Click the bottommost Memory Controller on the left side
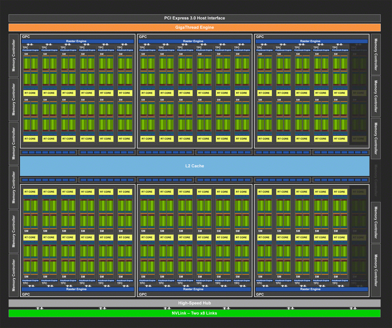392x328 pixels. pos(14,275)
